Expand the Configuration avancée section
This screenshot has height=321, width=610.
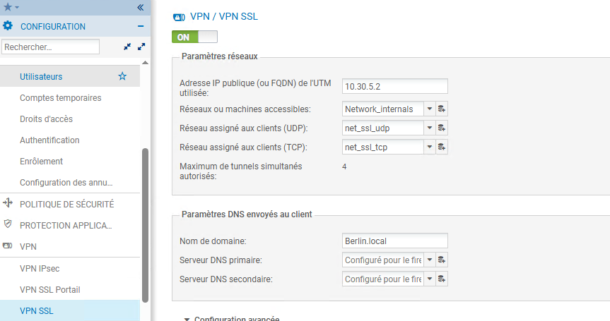tap(187, 319)
